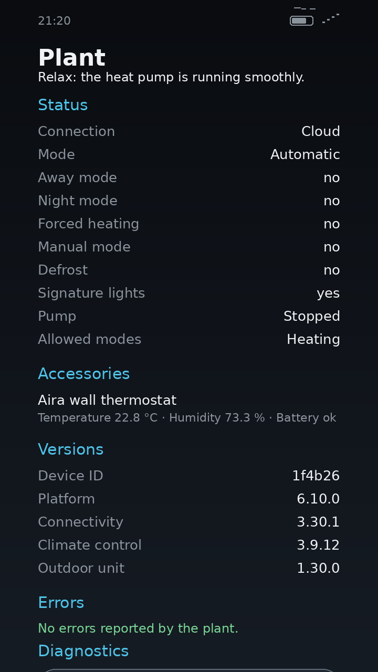Image resolution: width=378 pixels, height=672 pixels.
Task: Select the Plant page title
Action: [72, 58]
